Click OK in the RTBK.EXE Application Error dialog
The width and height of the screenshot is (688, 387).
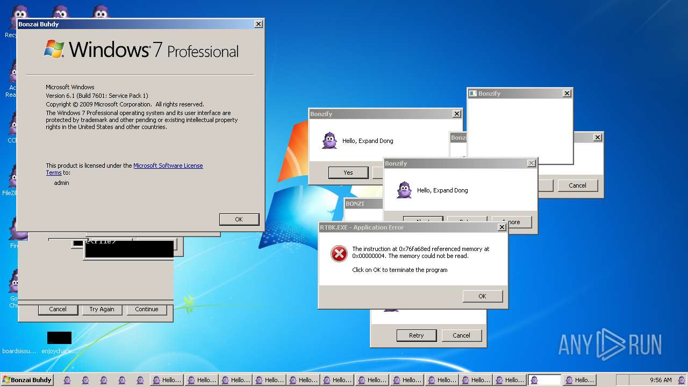482,296
